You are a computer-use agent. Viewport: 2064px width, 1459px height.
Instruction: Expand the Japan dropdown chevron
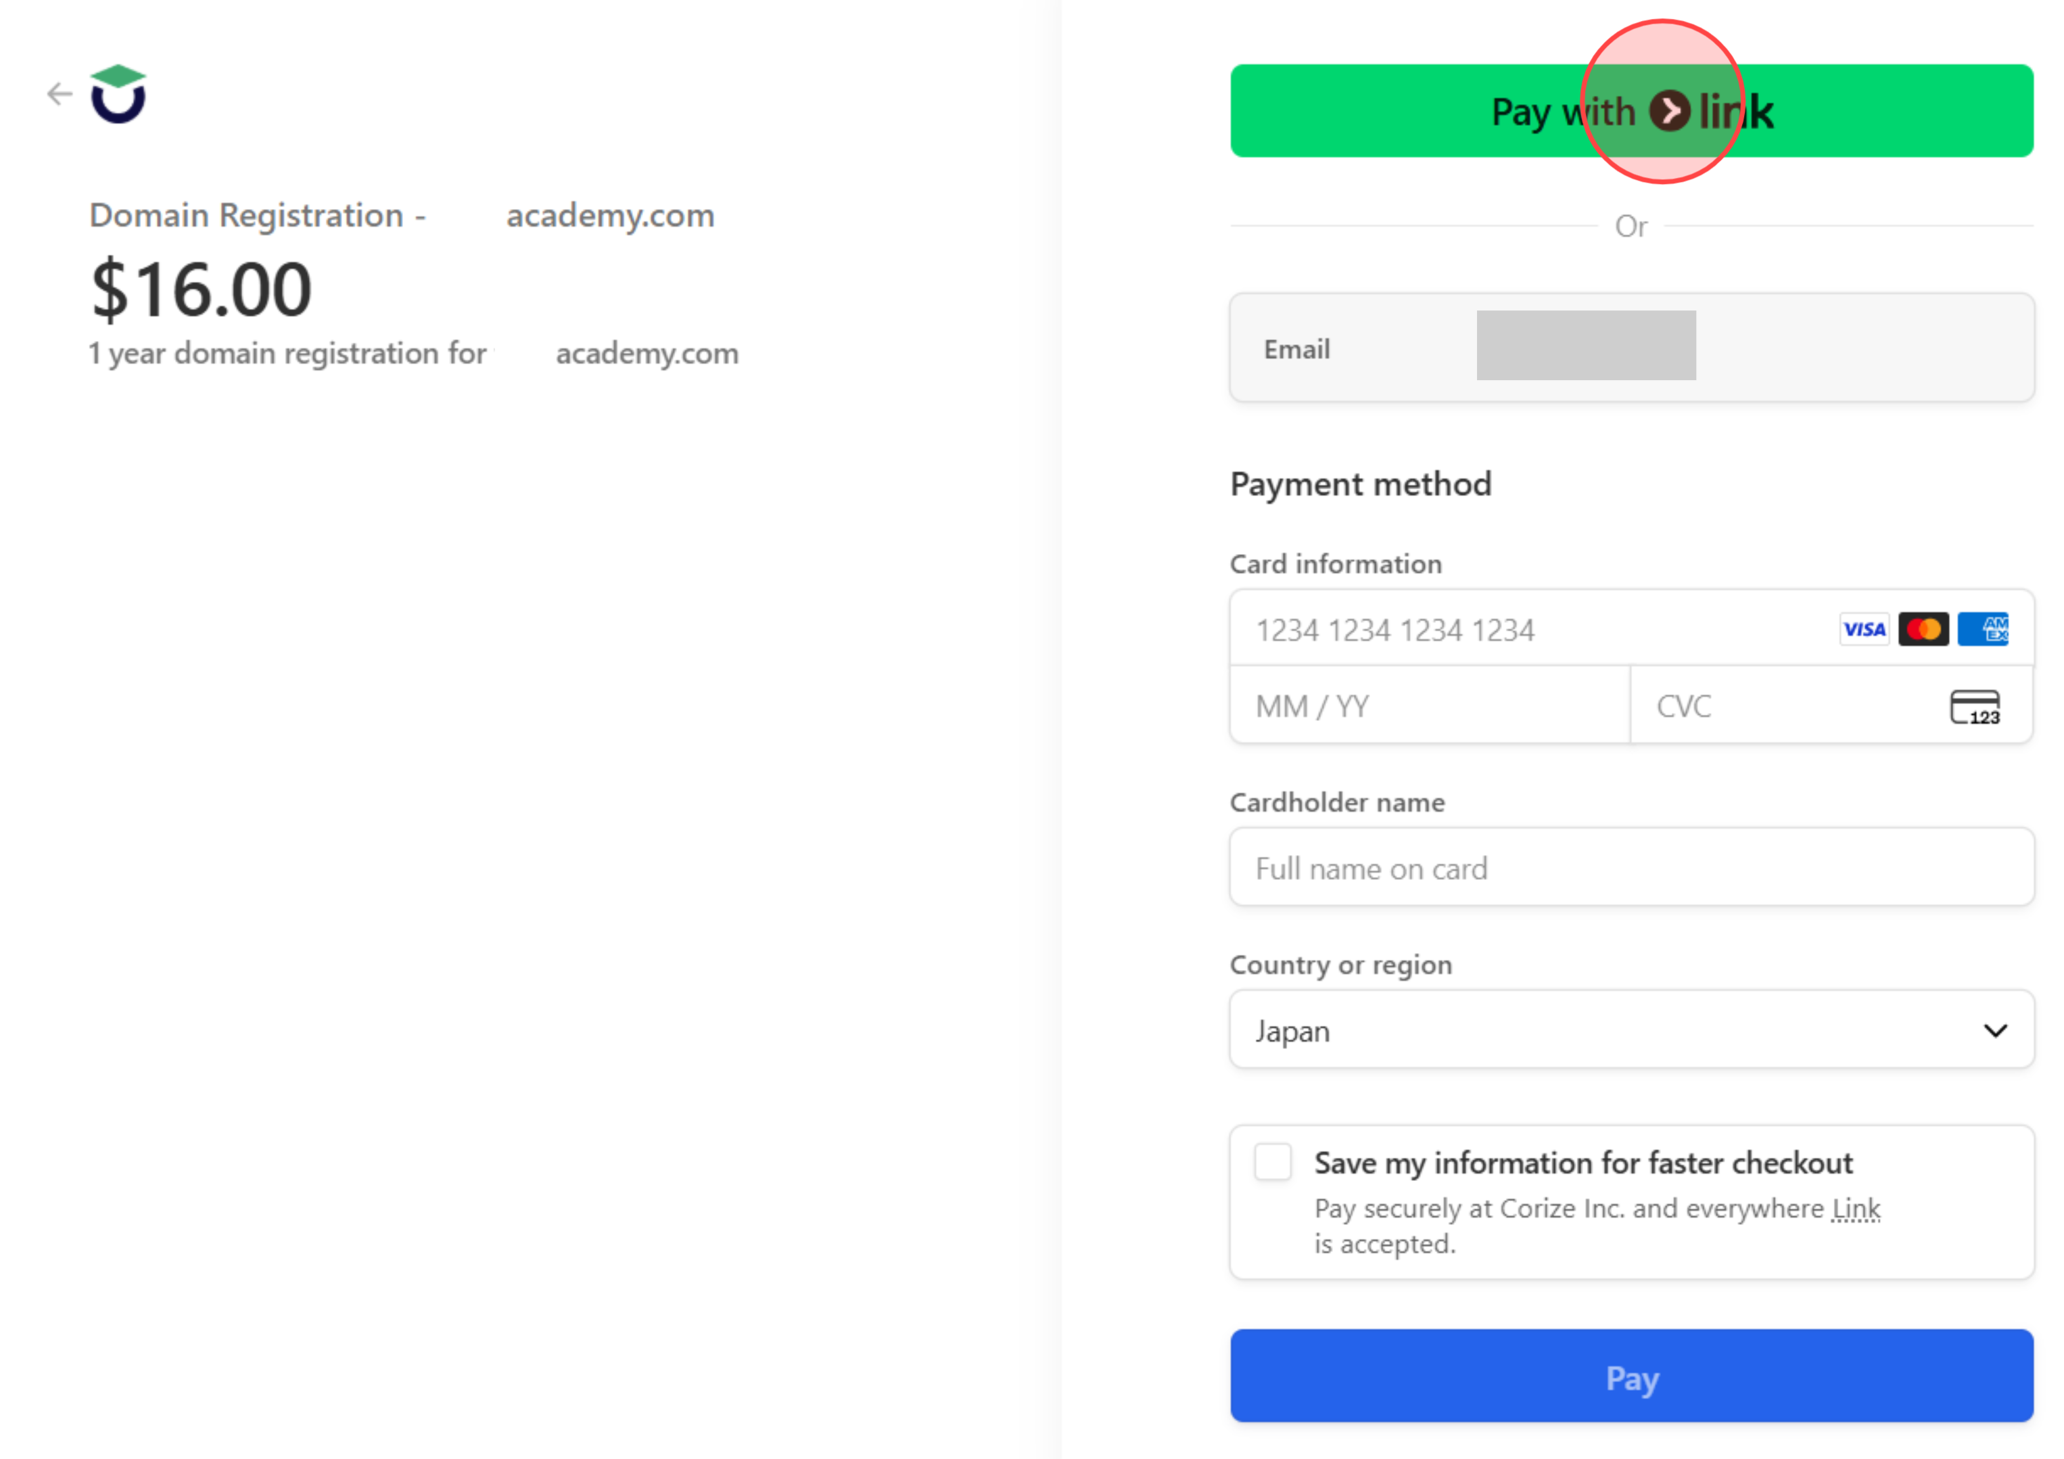1995,1030
